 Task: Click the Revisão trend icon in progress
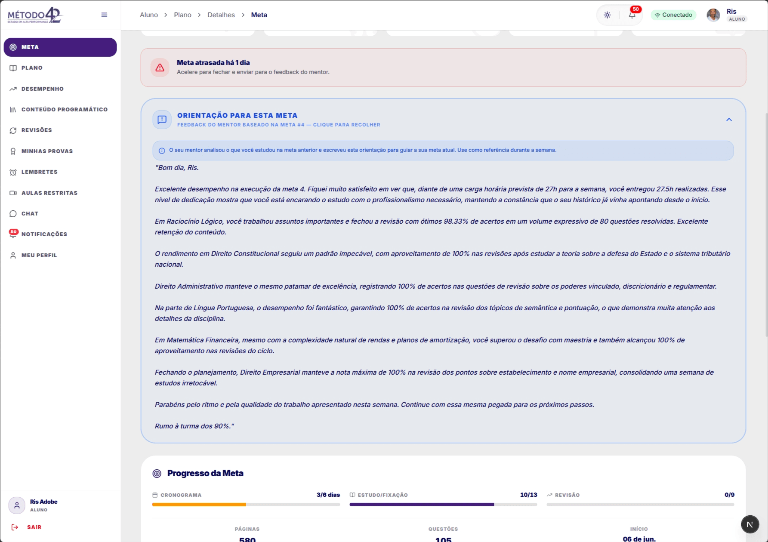tap(549, 495)
